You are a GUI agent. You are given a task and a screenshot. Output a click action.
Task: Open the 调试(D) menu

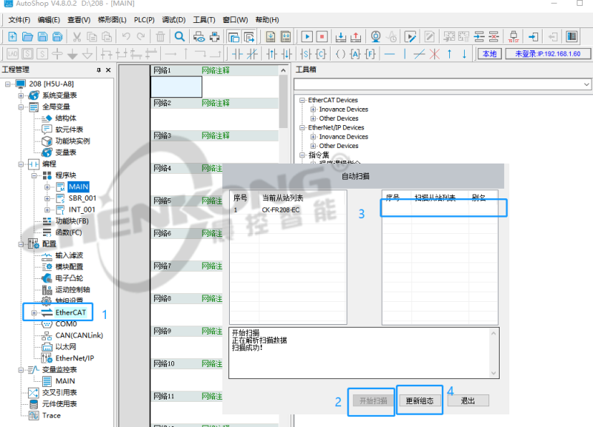coord(174,20)
